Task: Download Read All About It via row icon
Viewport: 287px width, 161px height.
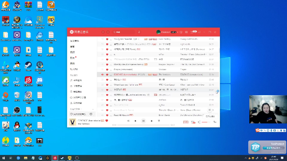Action: (x=111, y=115)
